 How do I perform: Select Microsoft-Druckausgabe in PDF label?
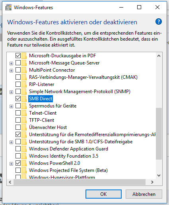pyautogui.click(x=62, y=56)
